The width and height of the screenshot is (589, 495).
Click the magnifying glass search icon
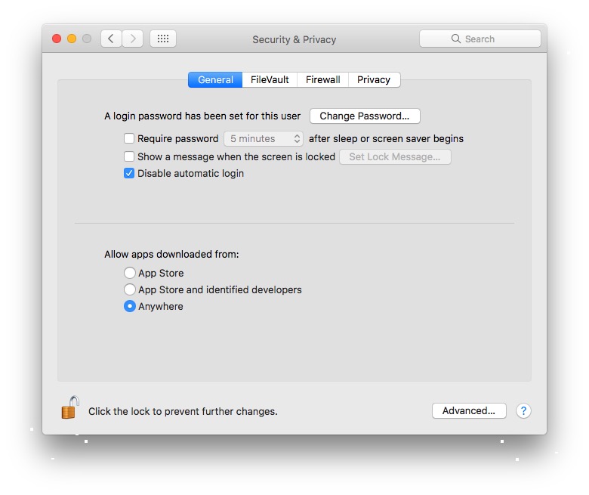[x=456, y=39]
